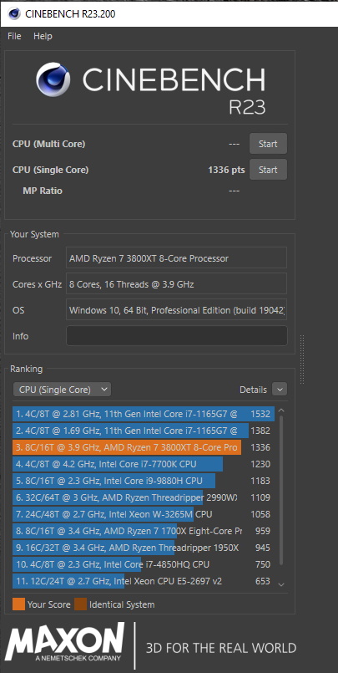Image resolution: width=338 pixels, height=673 pixels.
Task: Select ranking entry Xeon E5-2697 v2
Action: point(144,581)
